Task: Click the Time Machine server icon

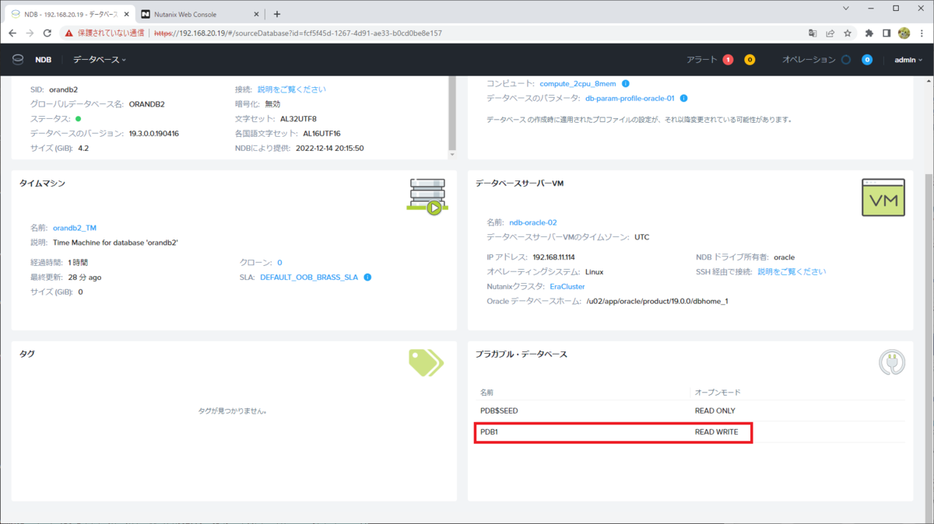Action: click(427, 197)
